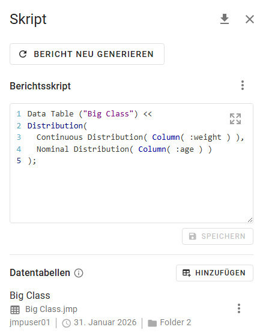Click the refresh icon beside Bericht neu generieren
The image size is (263, 336).
(23, 54)
